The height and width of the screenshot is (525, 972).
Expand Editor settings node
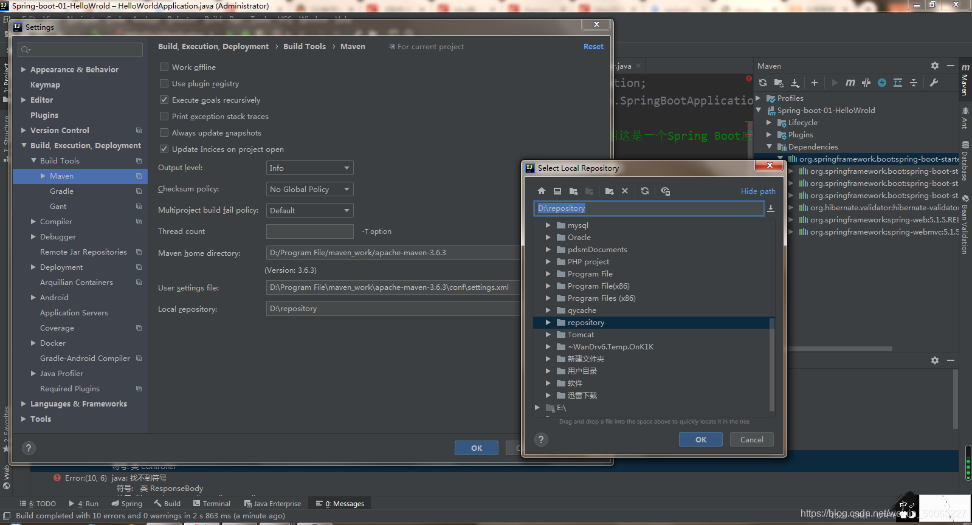coord(24,100)
